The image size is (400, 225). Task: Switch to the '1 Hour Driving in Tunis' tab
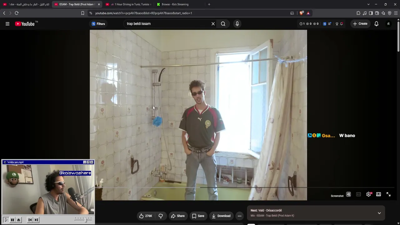(129, 4)
